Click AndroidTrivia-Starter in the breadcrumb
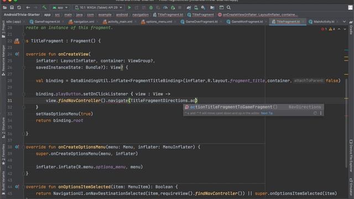This screenshot has width=354, height=199. click(22, 15)
